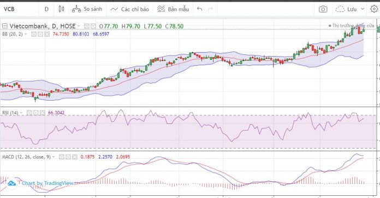Click the close price C78.50
Screen dimensions: 380x198
[x=174, y=26]
